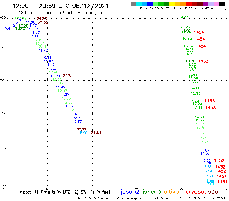The width and height of the screenshot is (229, 201).
Task: Select the s3a time stamp 2133
Action: pyautogui.click(x=96, y=133)
